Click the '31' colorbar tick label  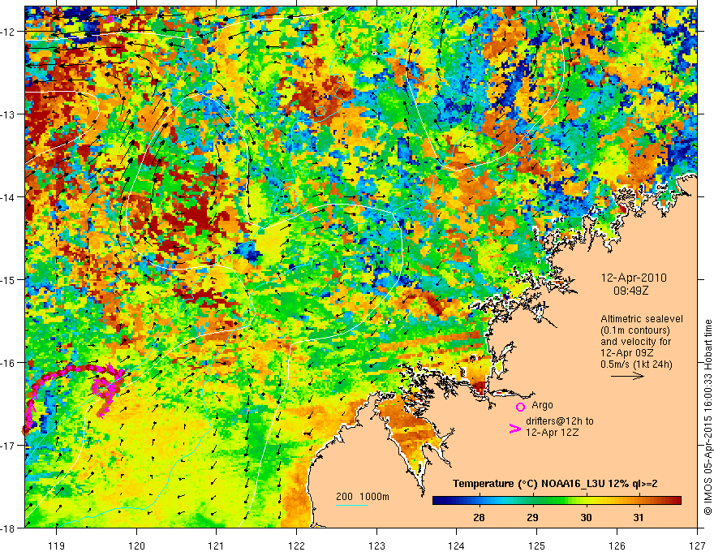click(639, 518)
